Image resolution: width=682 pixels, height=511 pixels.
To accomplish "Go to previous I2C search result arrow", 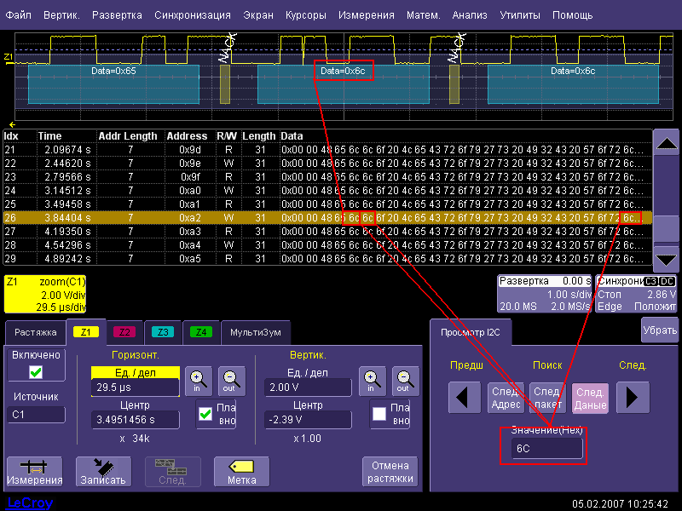I will coord(465,397).
